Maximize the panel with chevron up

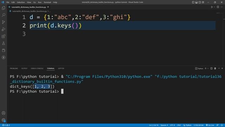219,68
